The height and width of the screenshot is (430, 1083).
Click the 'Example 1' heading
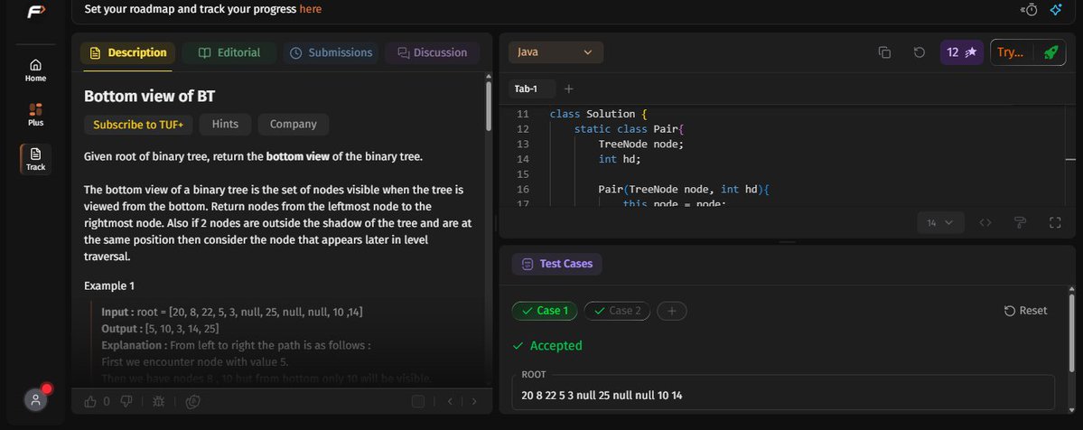(x=109, y=285)
